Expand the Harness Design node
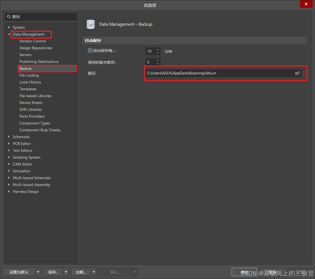The width and height of the screenshot is (315, 279). click(9, 191)
